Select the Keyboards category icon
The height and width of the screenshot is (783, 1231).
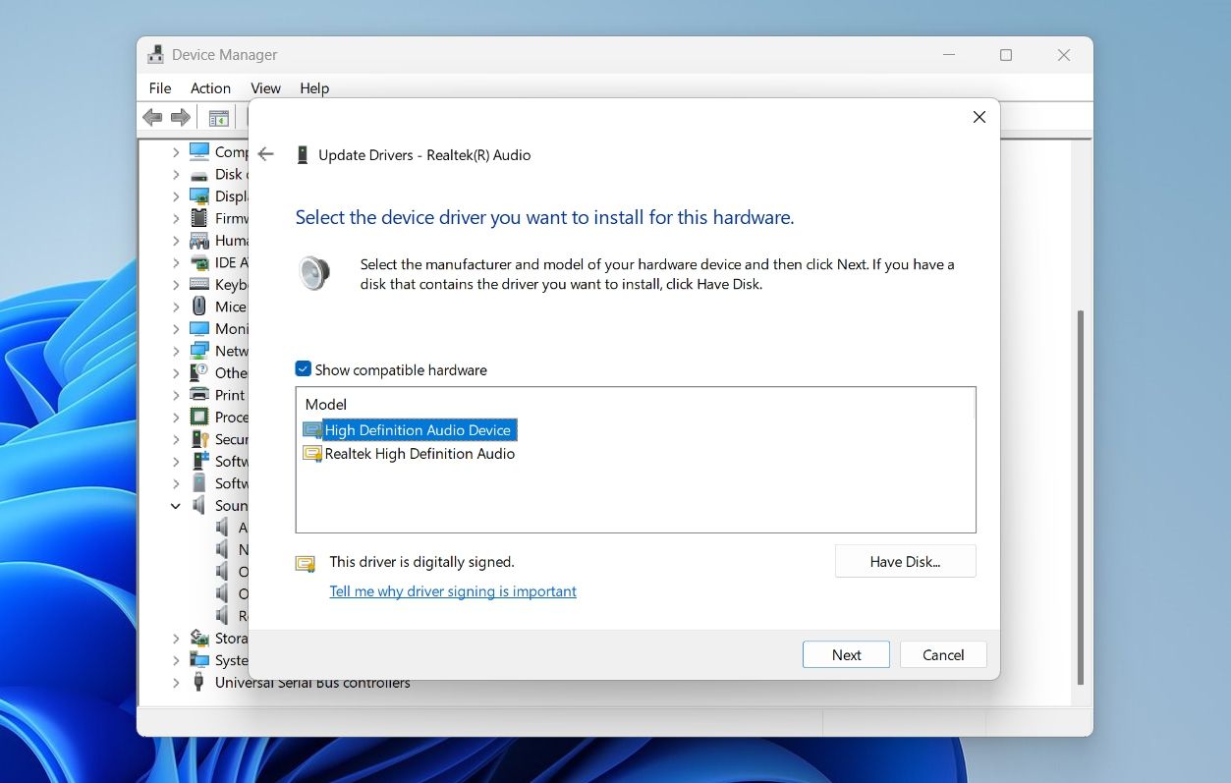click(199, 284)
